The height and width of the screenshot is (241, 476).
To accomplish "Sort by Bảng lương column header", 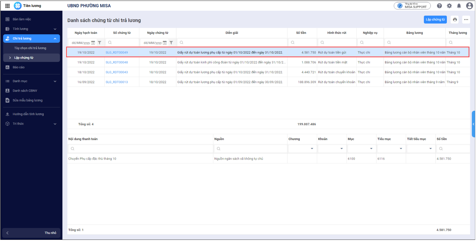I will (414, 33).
